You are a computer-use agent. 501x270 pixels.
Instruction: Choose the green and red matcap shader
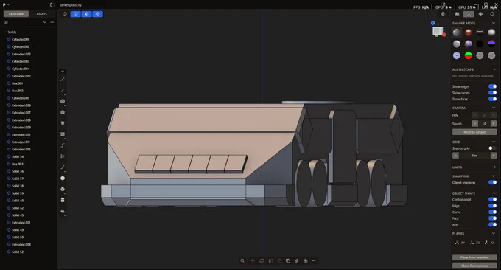point(469,55)
